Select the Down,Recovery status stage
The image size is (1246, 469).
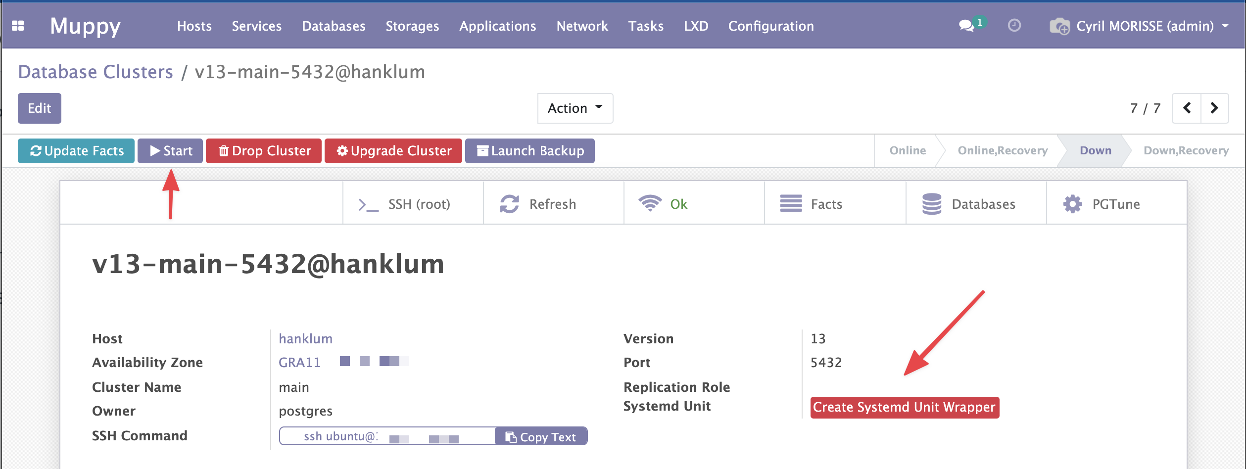pos(1186,150)
